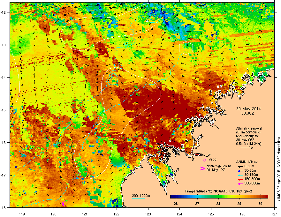
Task: Click the latitude axis label -15
Action: (3, 110)
